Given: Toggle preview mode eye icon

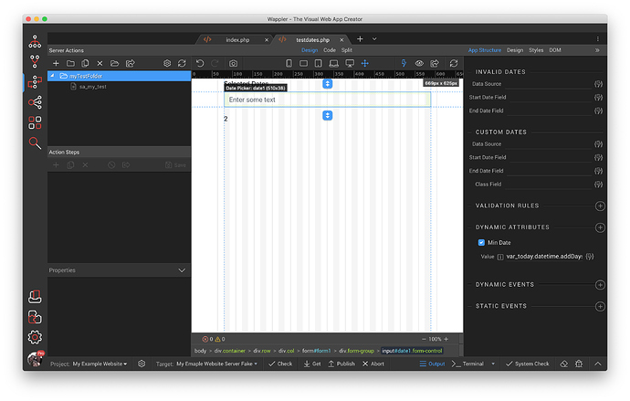Looking at the screenshot, I should (x=419, y=63).
